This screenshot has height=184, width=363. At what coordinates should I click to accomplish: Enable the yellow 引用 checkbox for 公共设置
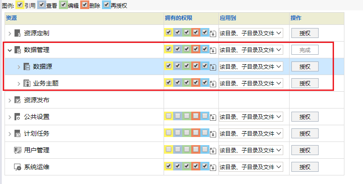(169, 116)
